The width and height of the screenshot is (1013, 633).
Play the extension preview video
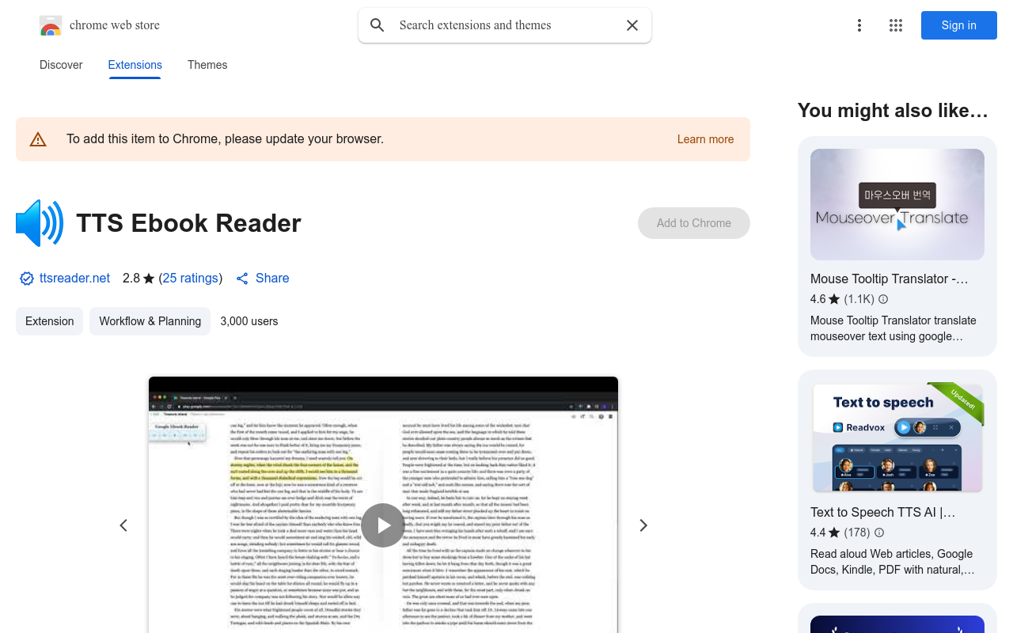coord(383,525)
